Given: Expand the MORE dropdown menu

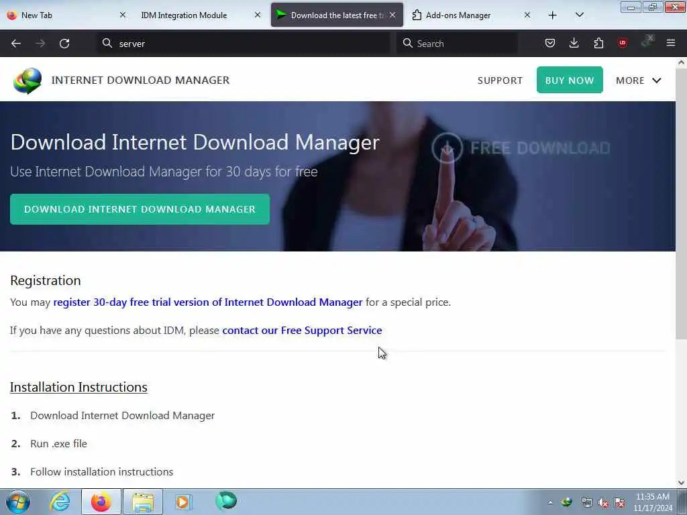Looking at the screenshot, I should tap(639, 80).
